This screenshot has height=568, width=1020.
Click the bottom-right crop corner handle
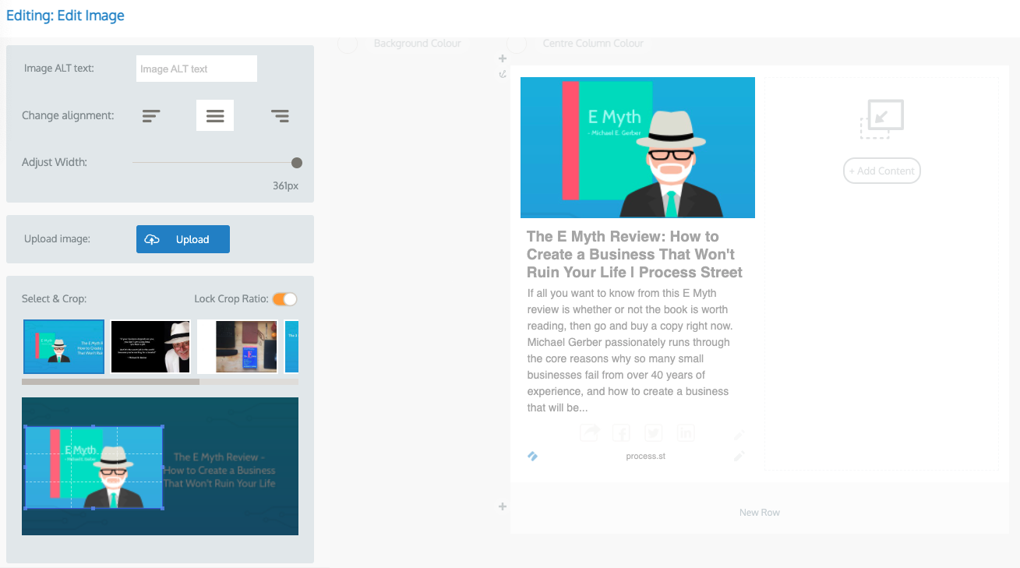[x=162, y=508]
